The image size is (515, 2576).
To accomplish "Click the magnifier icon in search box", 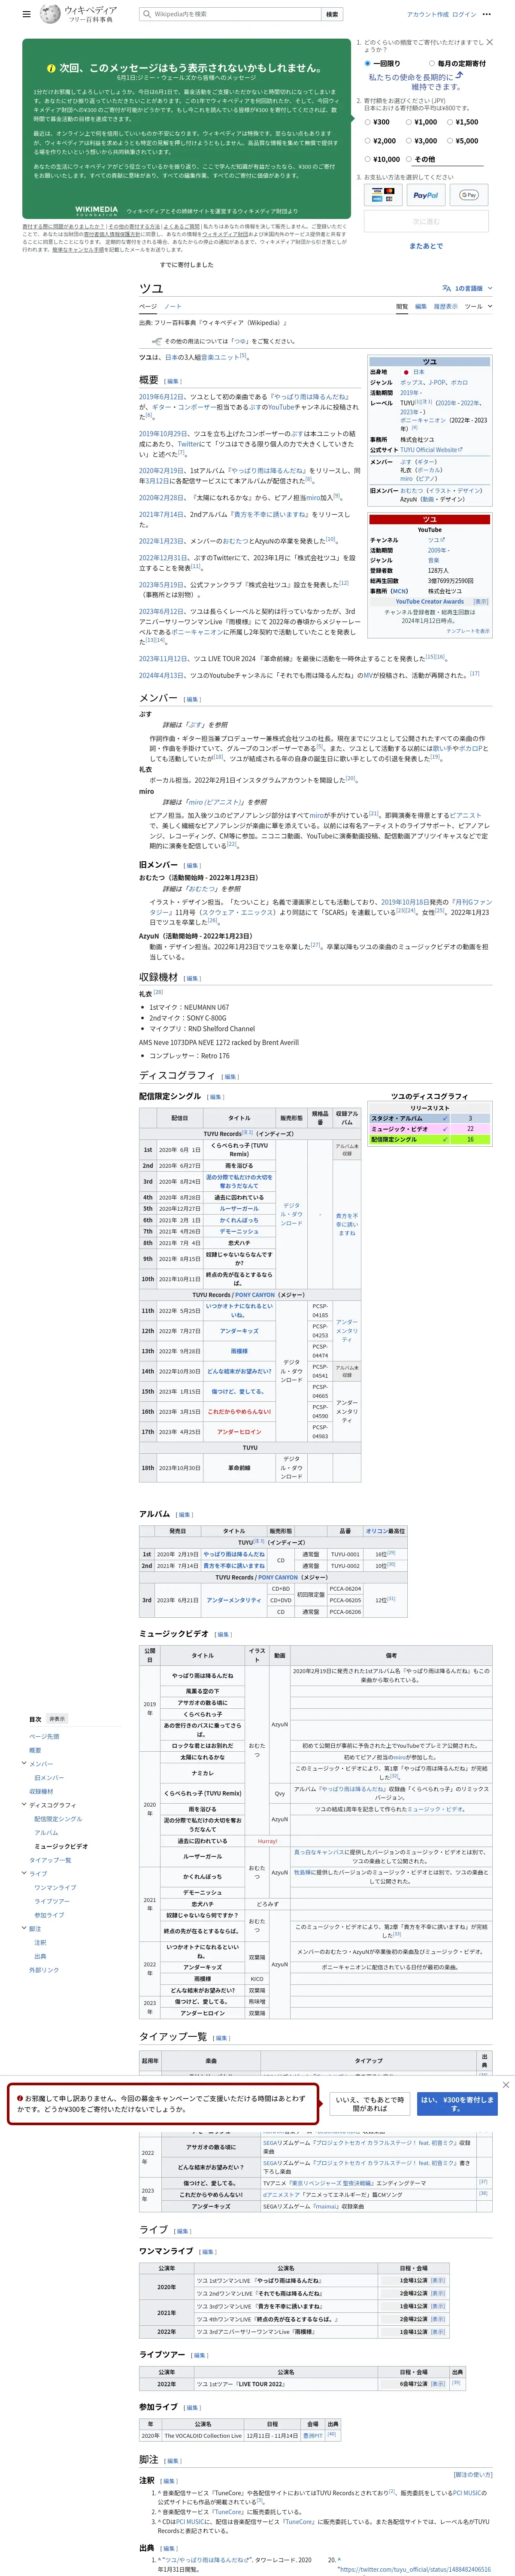I will click(x=147, y=14).
